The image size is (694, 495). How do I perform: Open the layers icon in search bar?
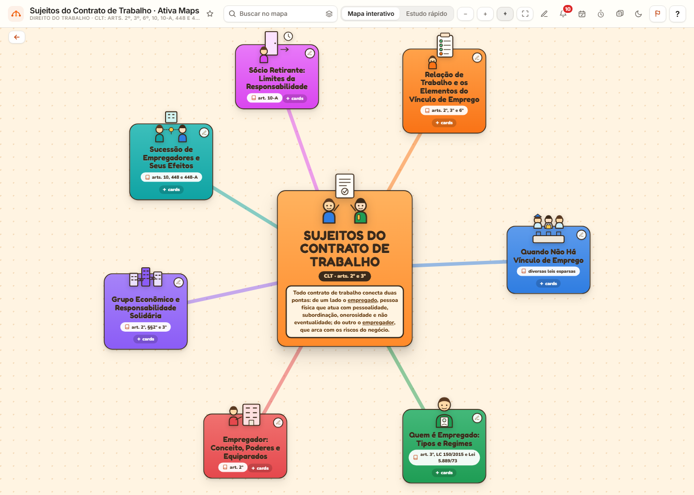329,14
